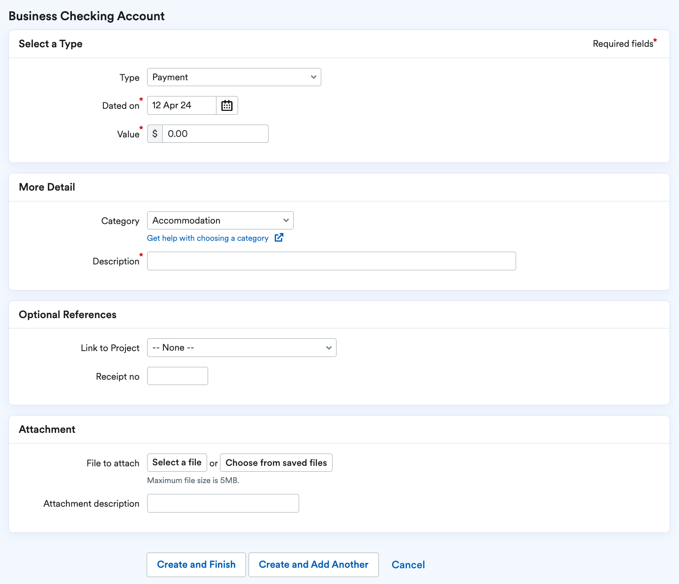679x584 pixels.
Task: Click the Select a file button
Action: [177, 463]
